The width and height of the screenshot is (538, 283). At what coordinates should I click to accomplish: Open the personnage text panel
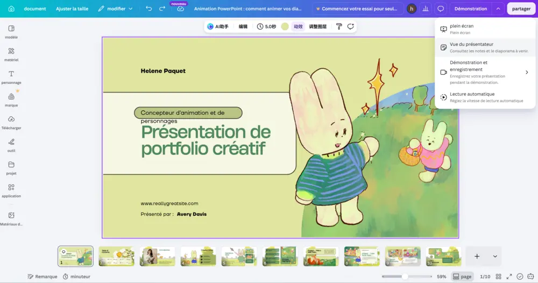point(11,77)
